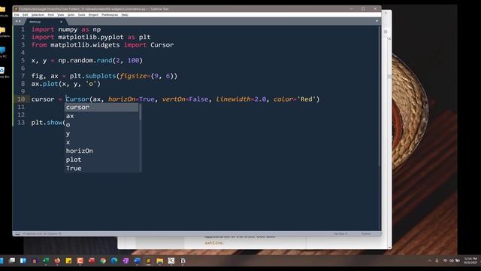Click 'vertOn' parameter on line 10
The height and width of the screenshot is (271, 481).
pyautogui.click(x=174, y=99)
